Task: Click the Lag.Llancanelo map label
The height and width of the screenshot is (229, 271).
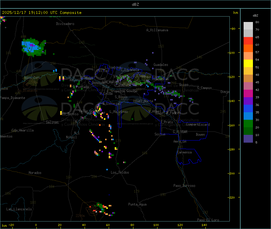Action: pyautogui.click(x=19, y=209)
